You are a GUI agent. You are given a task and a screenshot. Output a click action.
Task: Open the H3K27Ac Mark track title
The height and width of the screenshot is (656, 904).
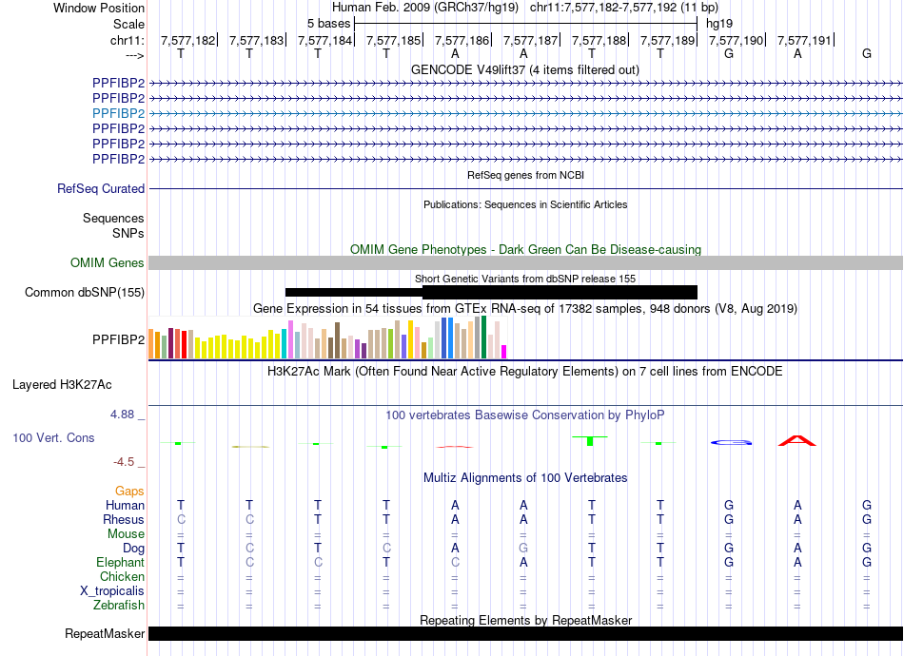coord(525,371)
